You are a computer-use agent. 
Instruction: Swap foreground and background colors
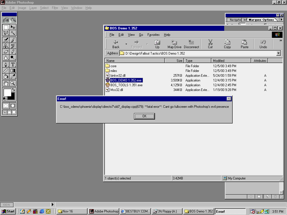click(x=13, y=90)
